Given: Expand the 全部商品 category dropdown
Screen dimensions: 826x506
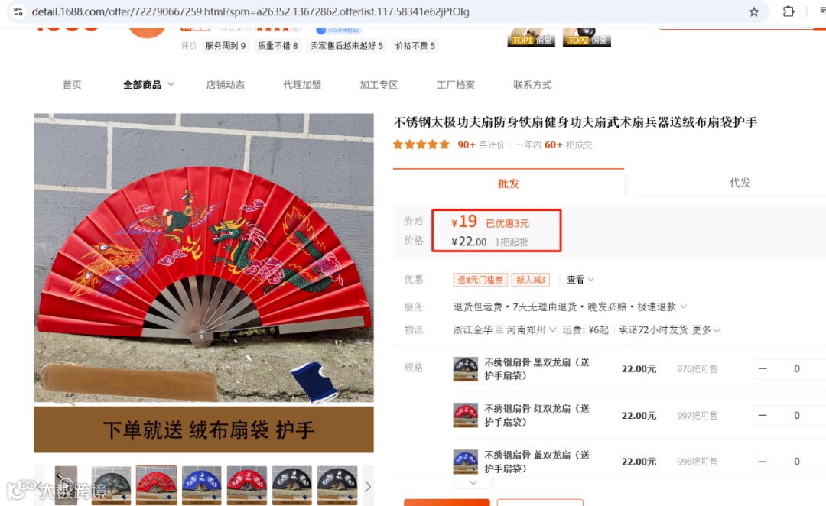Looking at the screenshot, I should (x=148, y=85).
